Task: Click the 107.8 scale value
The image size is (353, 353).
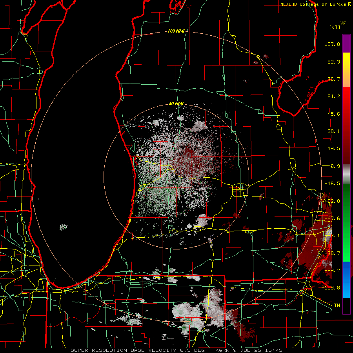Action: [x=332, y=44]
